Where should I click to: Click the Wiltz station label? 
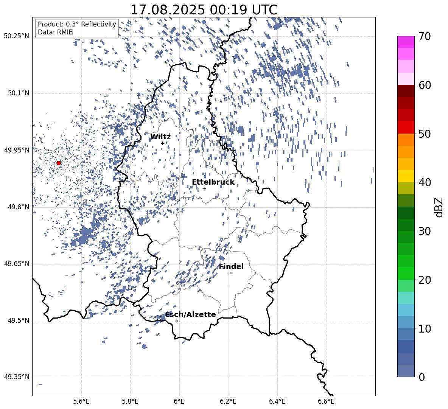[160, 137]
